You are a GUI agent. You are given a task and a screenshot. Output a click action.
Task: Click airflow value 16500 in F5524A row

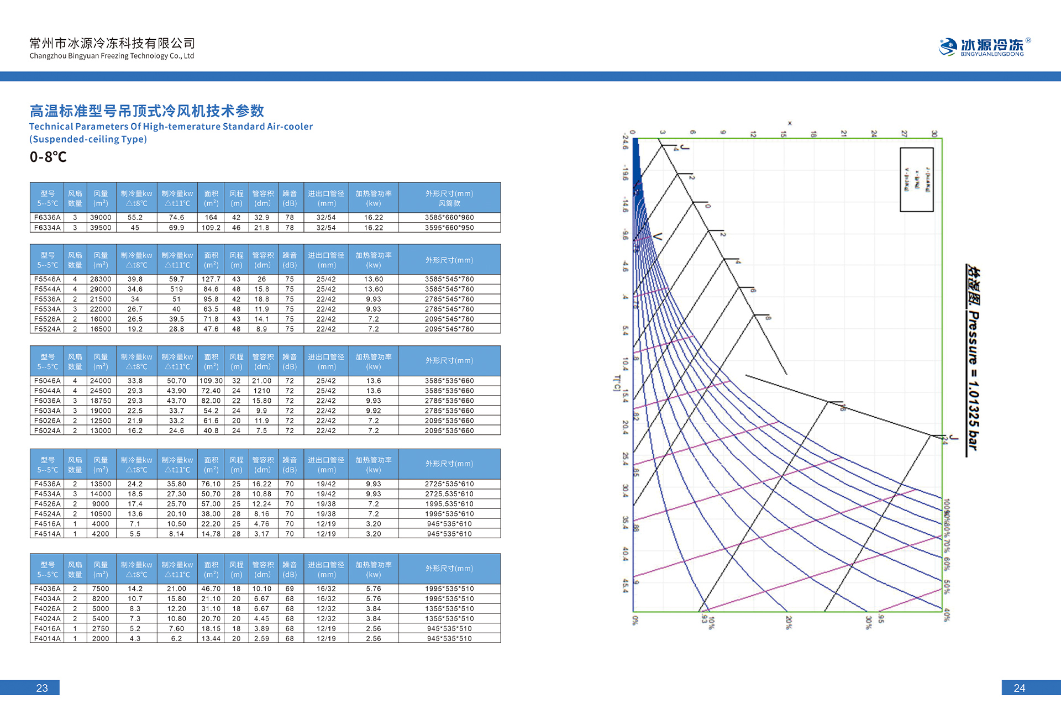[101, 329]
